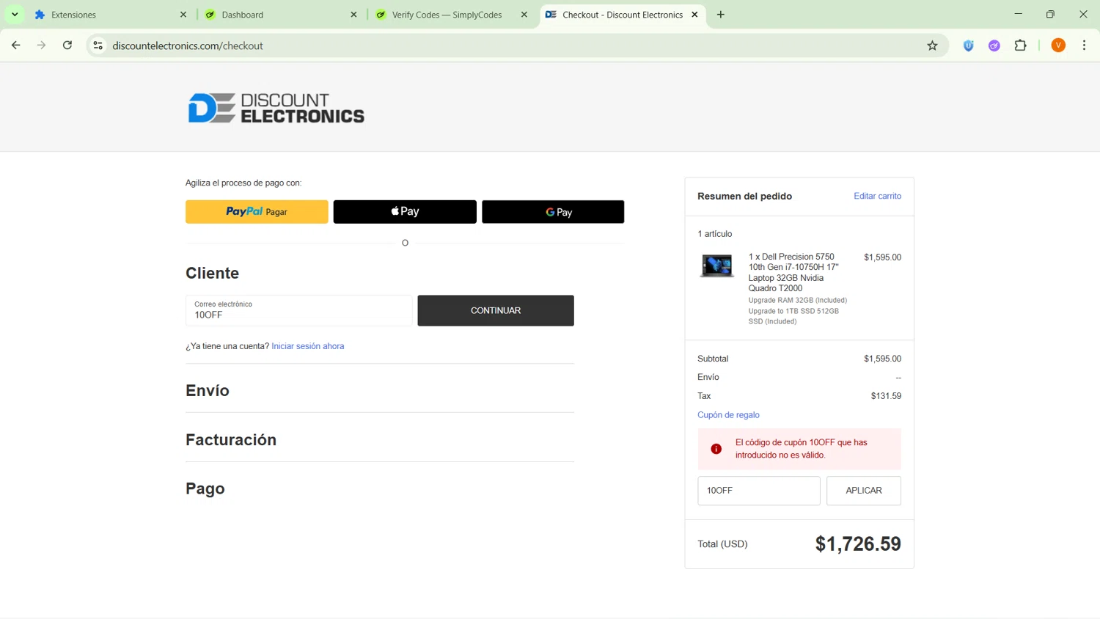Viewport: 1100px width, 619px height.
Task: Close the Checkout tab
Action: [x=694, y=15]
